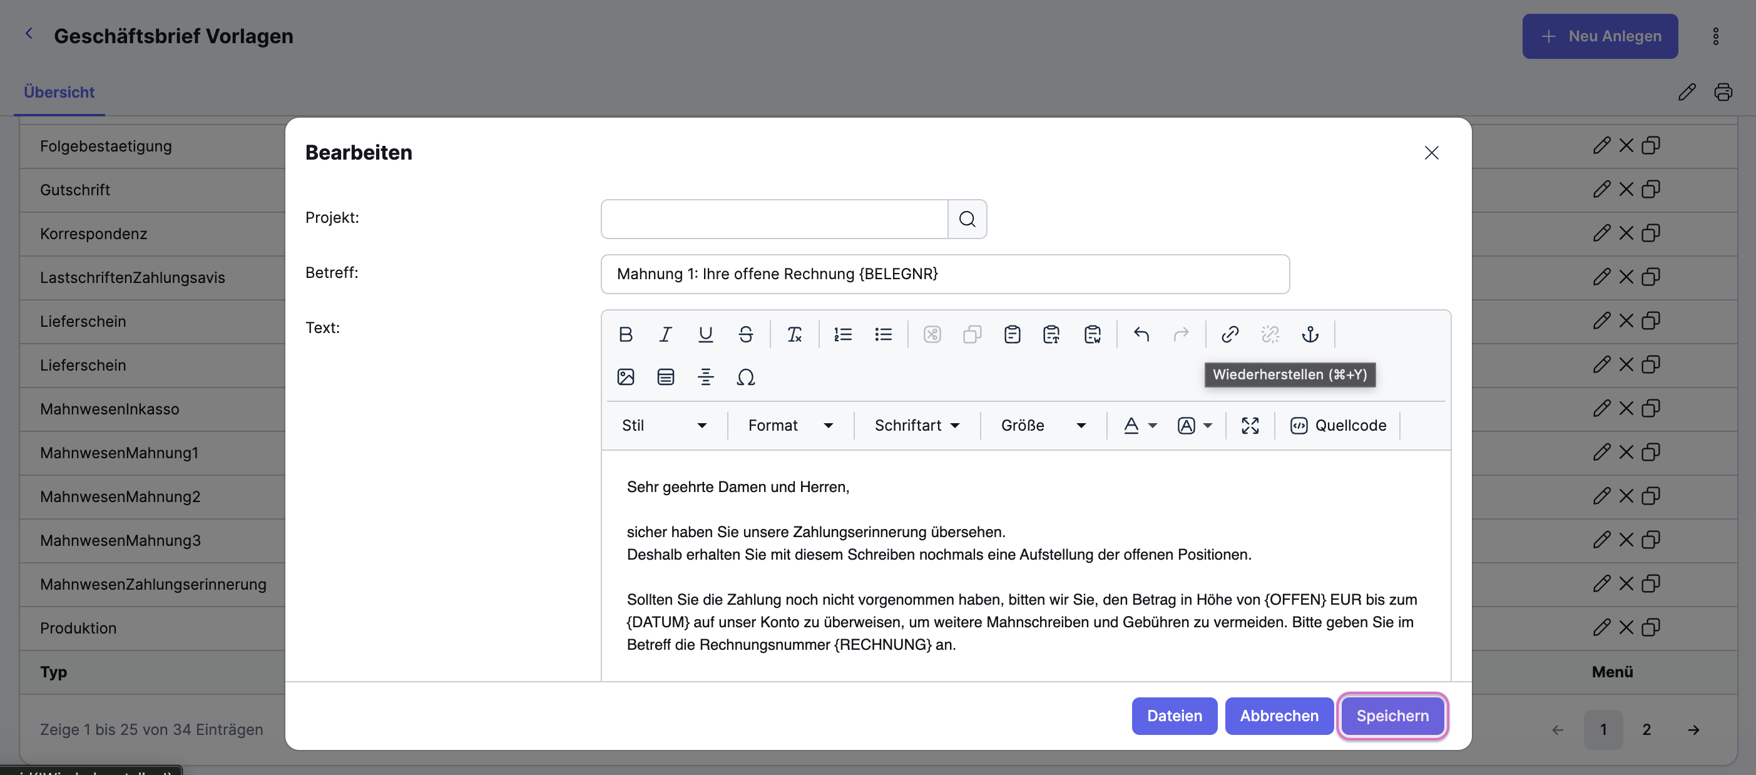Remove formatting from selected text
The height and width of the screenshot is (775, 1756).
click(794, 334)
